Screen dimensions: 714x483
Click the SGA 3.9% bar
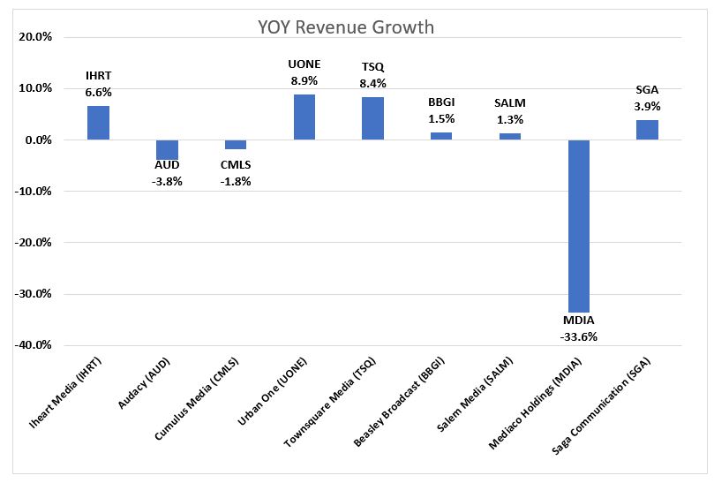point(647,130)
